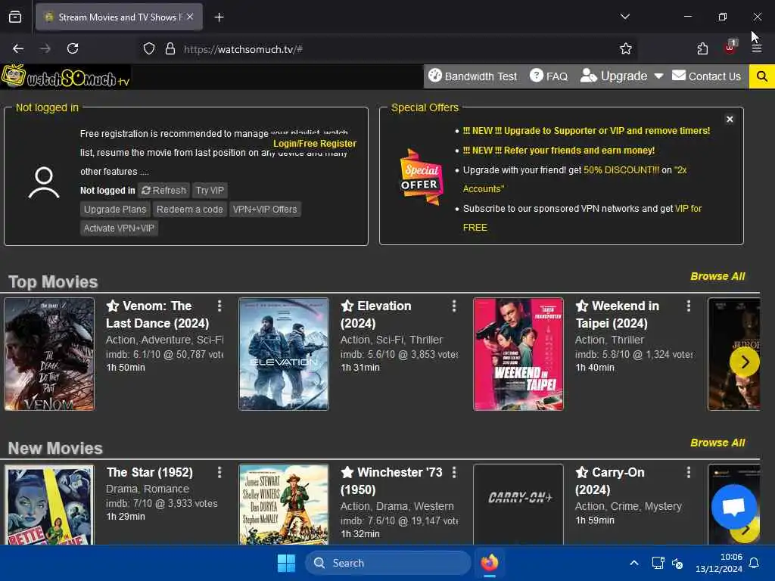Open The Star (1952) title
Screen dimensions: 775x581
click(x=149, y=473)
